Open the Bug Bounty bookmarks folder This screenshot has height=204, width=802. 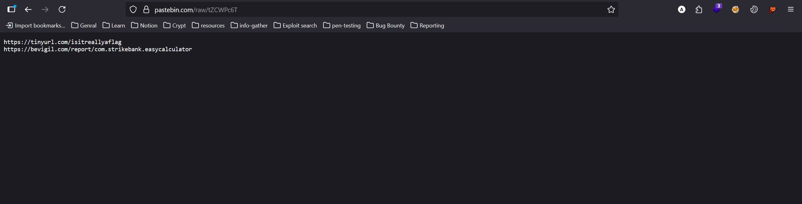[x=386, y=26]
